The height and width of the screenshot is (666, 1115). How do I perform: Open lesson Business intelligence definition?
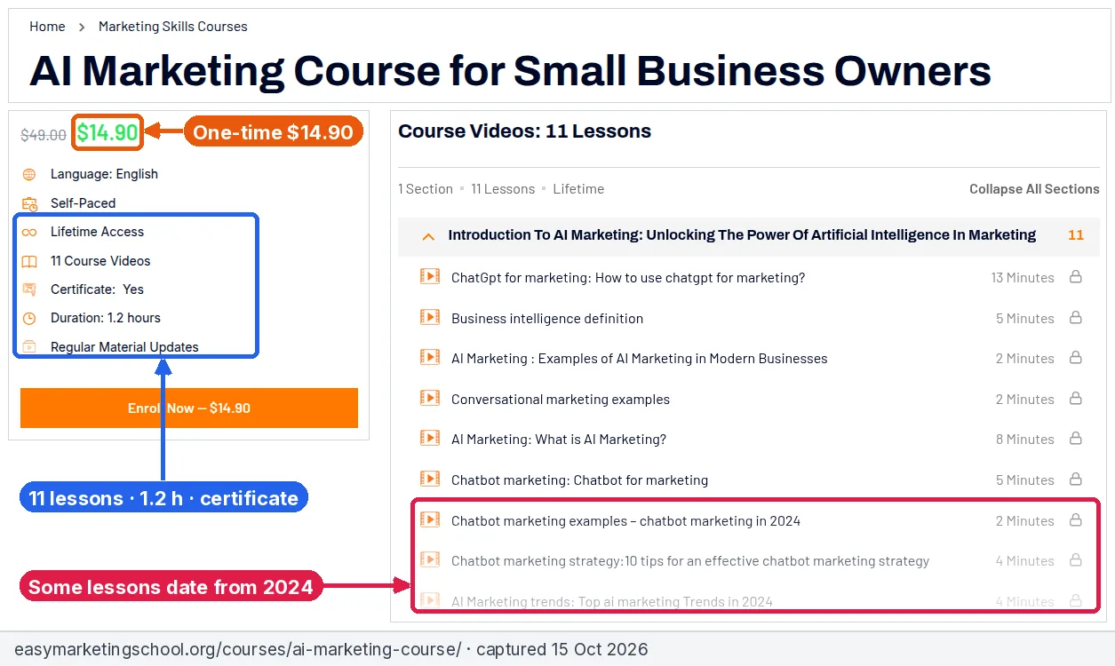(x=547, y=318)
